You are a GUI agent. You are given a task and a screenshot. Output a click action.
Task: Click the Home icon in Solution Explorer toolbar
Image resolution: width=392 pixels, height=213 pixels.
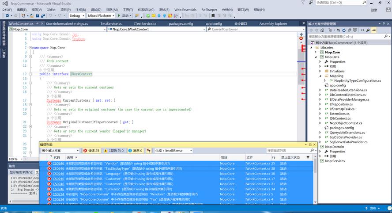pyautogui.click(x=323, y=30)
